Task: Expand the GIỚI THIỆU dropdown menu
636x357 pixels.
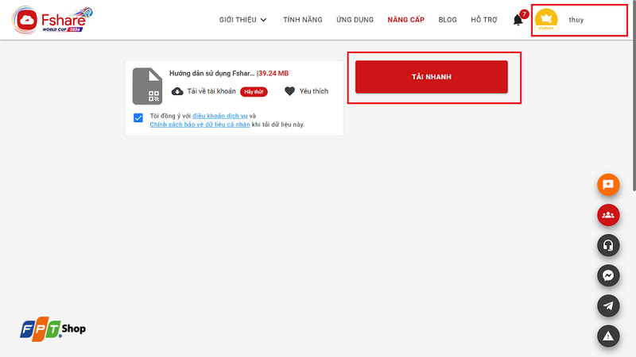Action: pyautogui.click(x=242, y=20)
